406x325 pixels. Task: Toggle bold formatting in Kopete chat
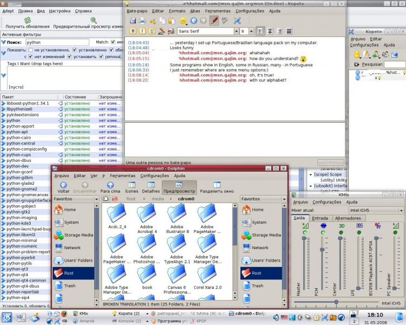[133, 31]
